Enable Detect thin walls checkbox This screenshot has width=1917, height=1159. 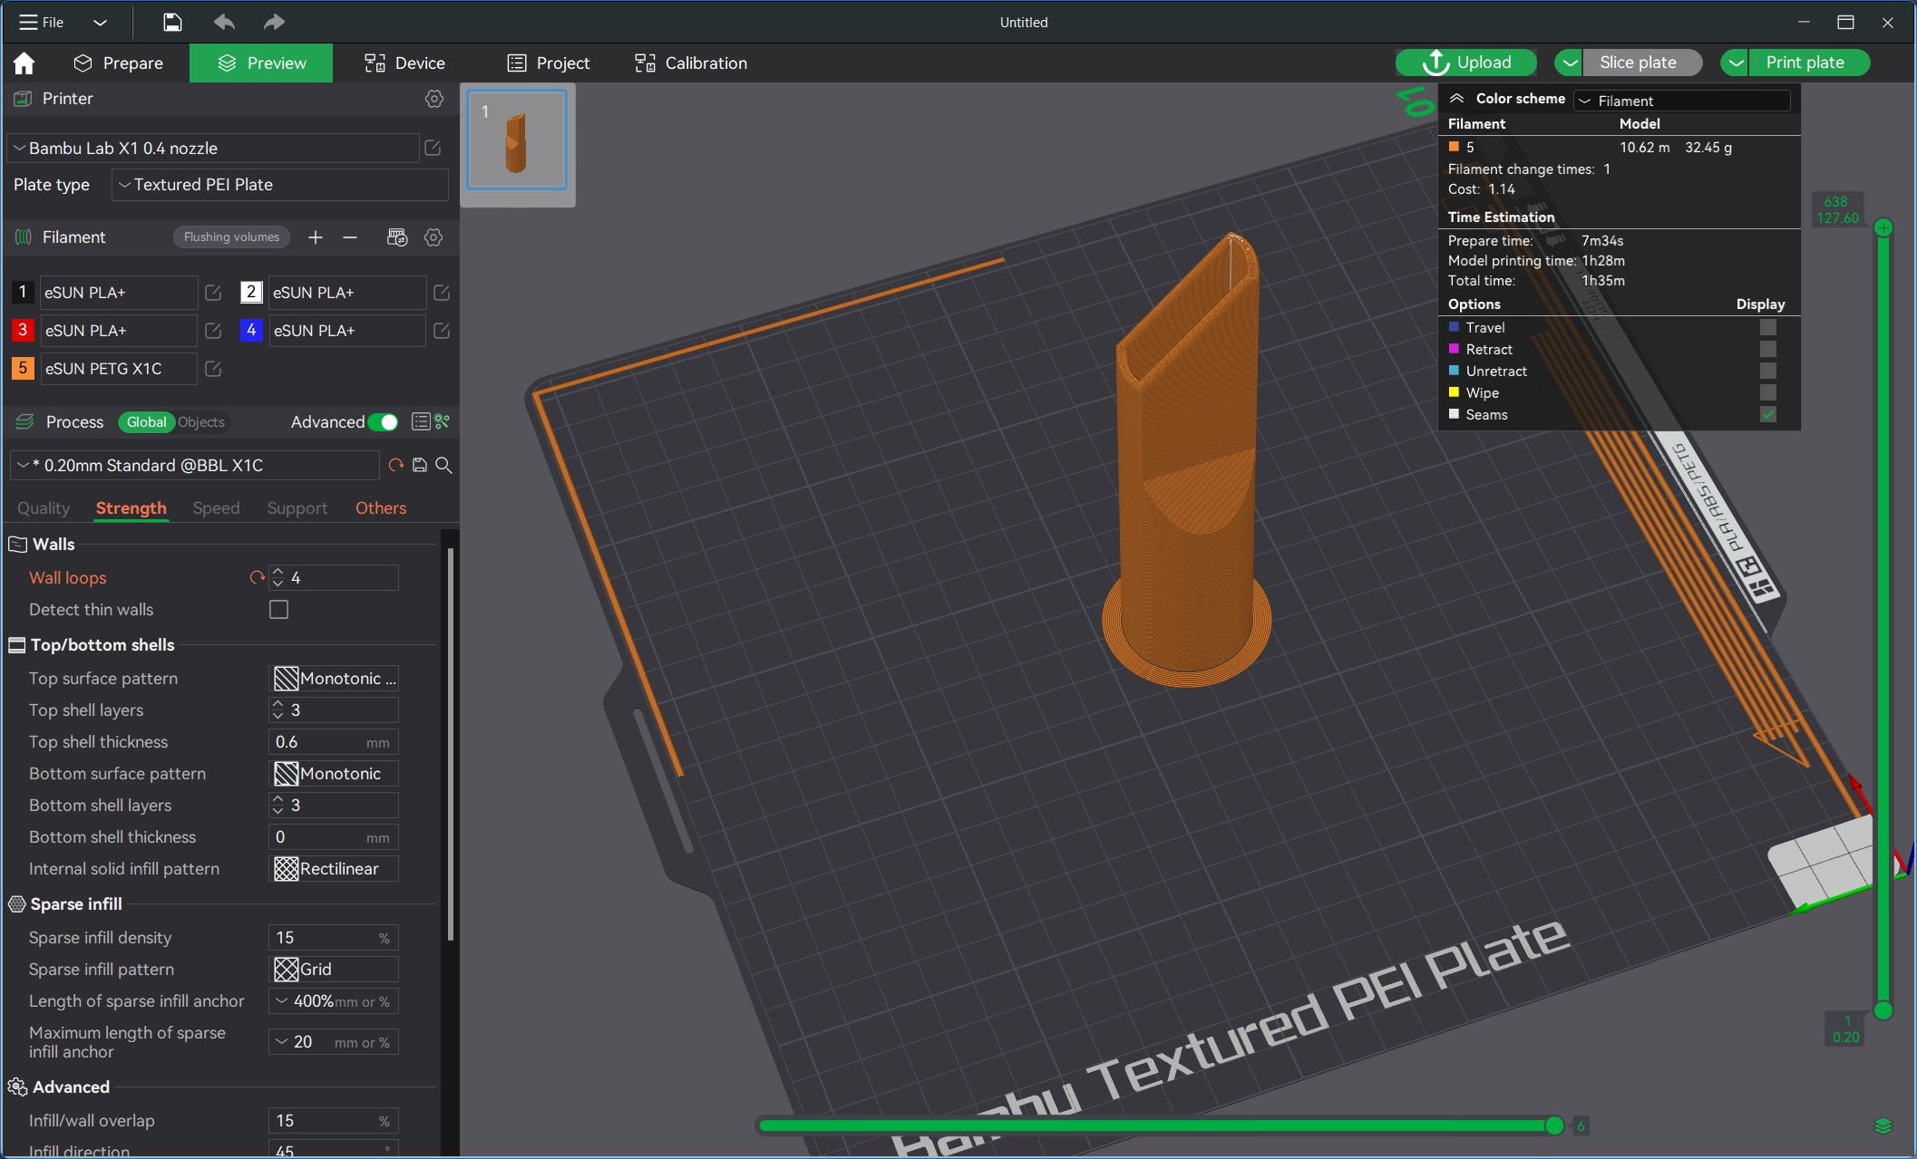point(279,610)
